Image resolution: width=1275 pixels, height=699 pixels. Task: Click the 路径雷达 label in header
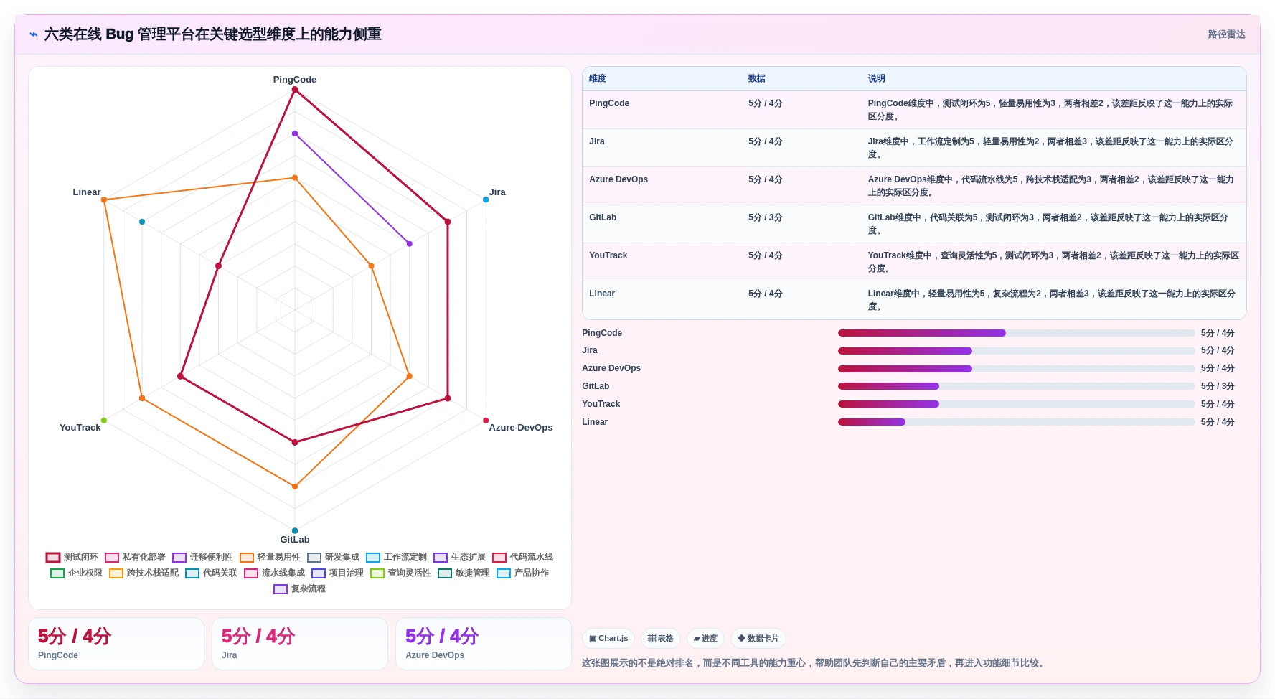click(x=1226, y=34)
